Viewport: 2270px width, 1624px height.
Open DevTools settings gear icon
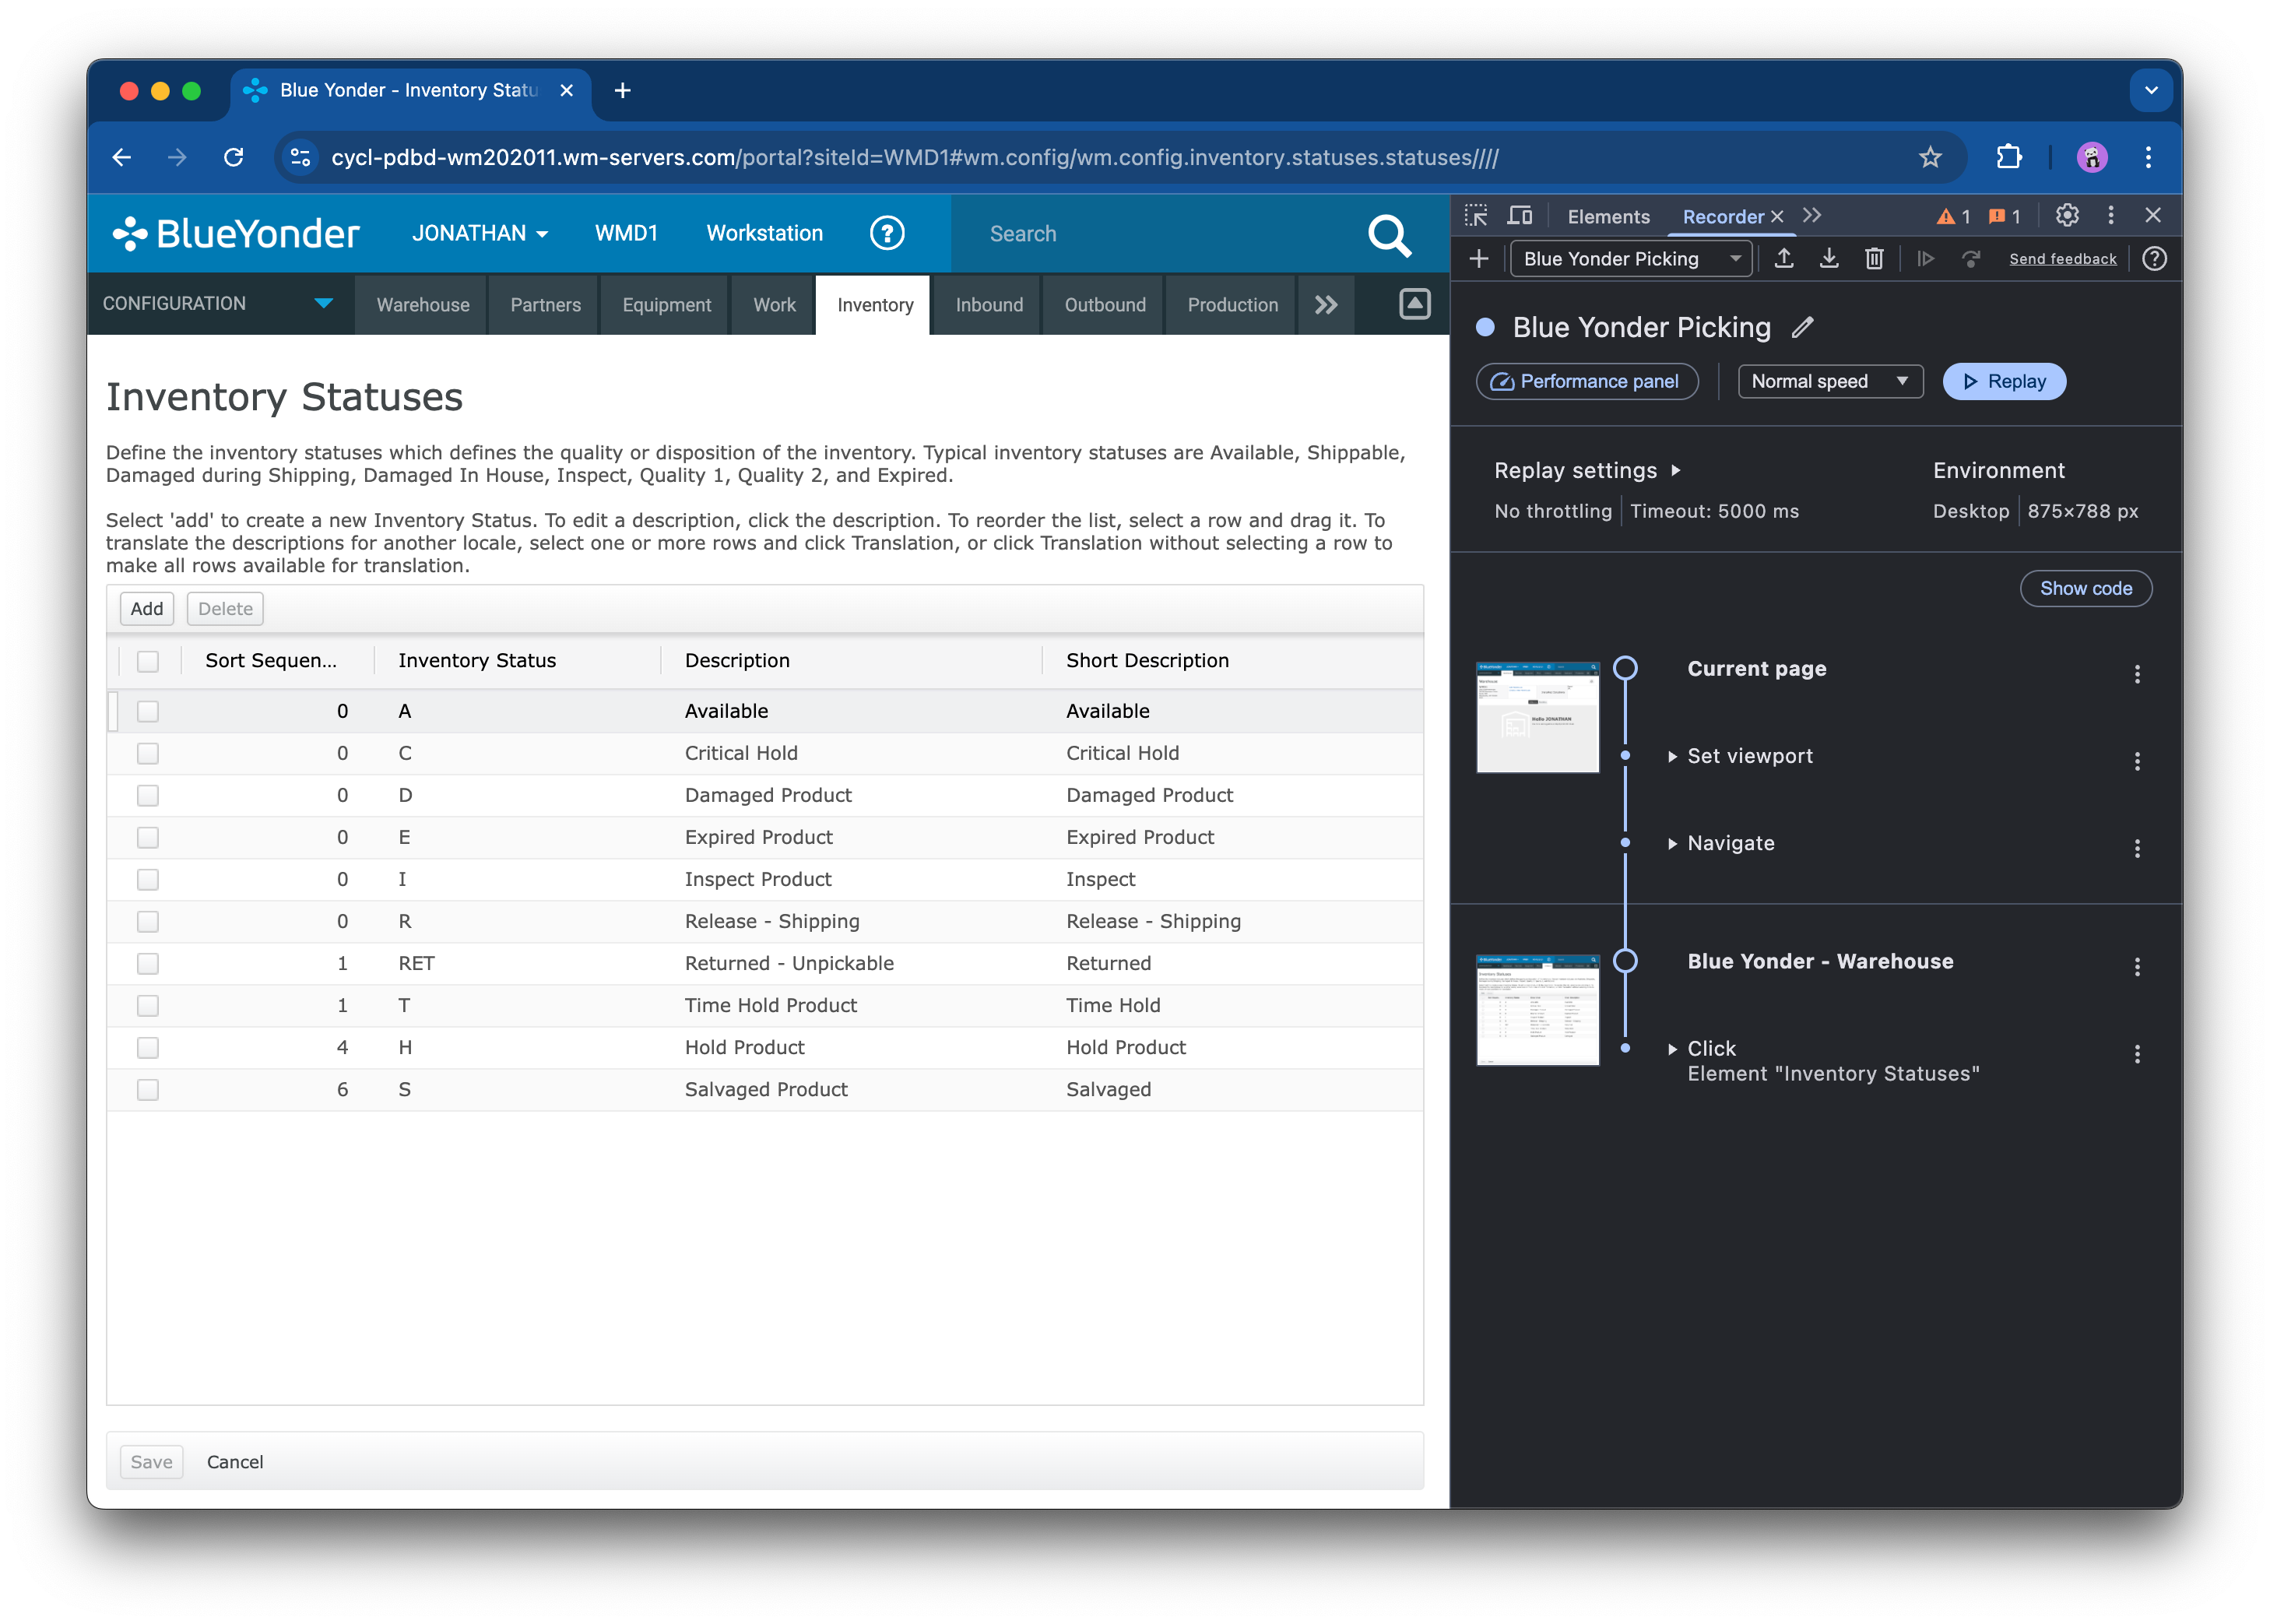pos(2067,216)
